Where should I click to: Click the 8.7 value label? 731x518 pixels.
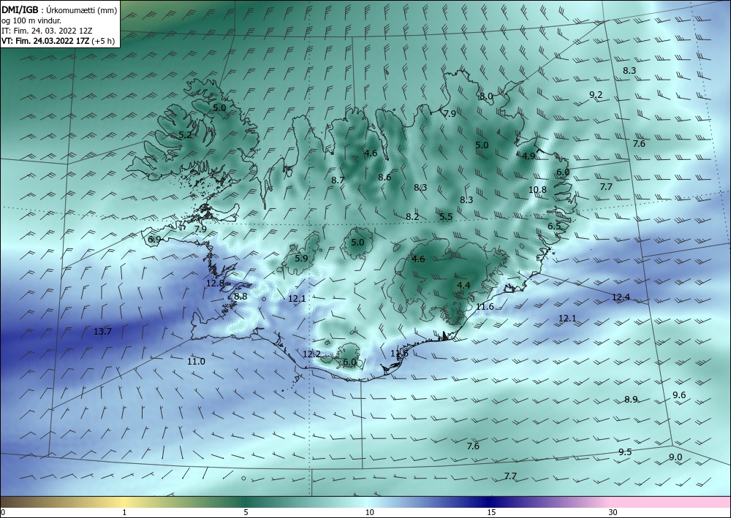point(338,180)
